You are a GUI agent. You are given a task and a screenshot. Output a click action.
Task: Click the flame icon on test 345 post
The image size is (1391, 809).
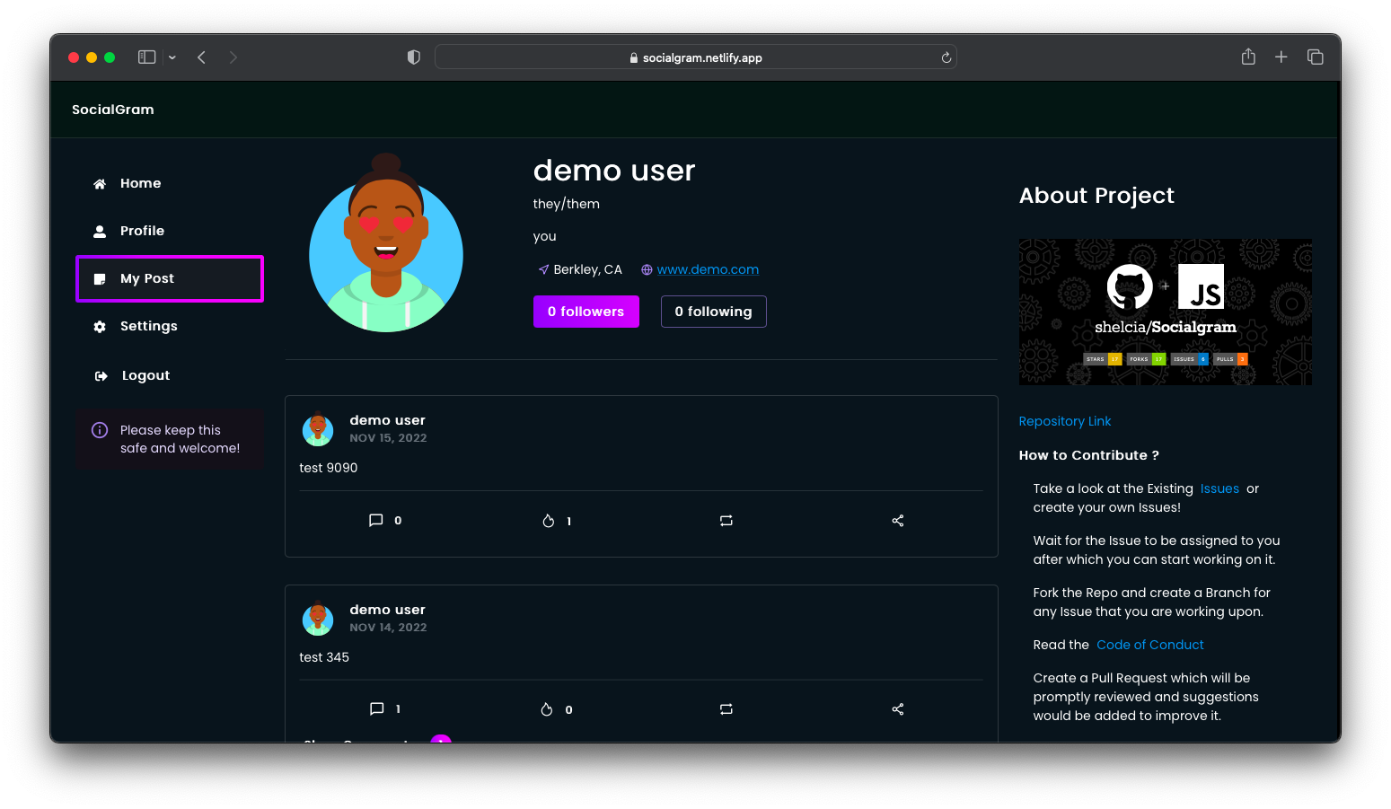547,709
